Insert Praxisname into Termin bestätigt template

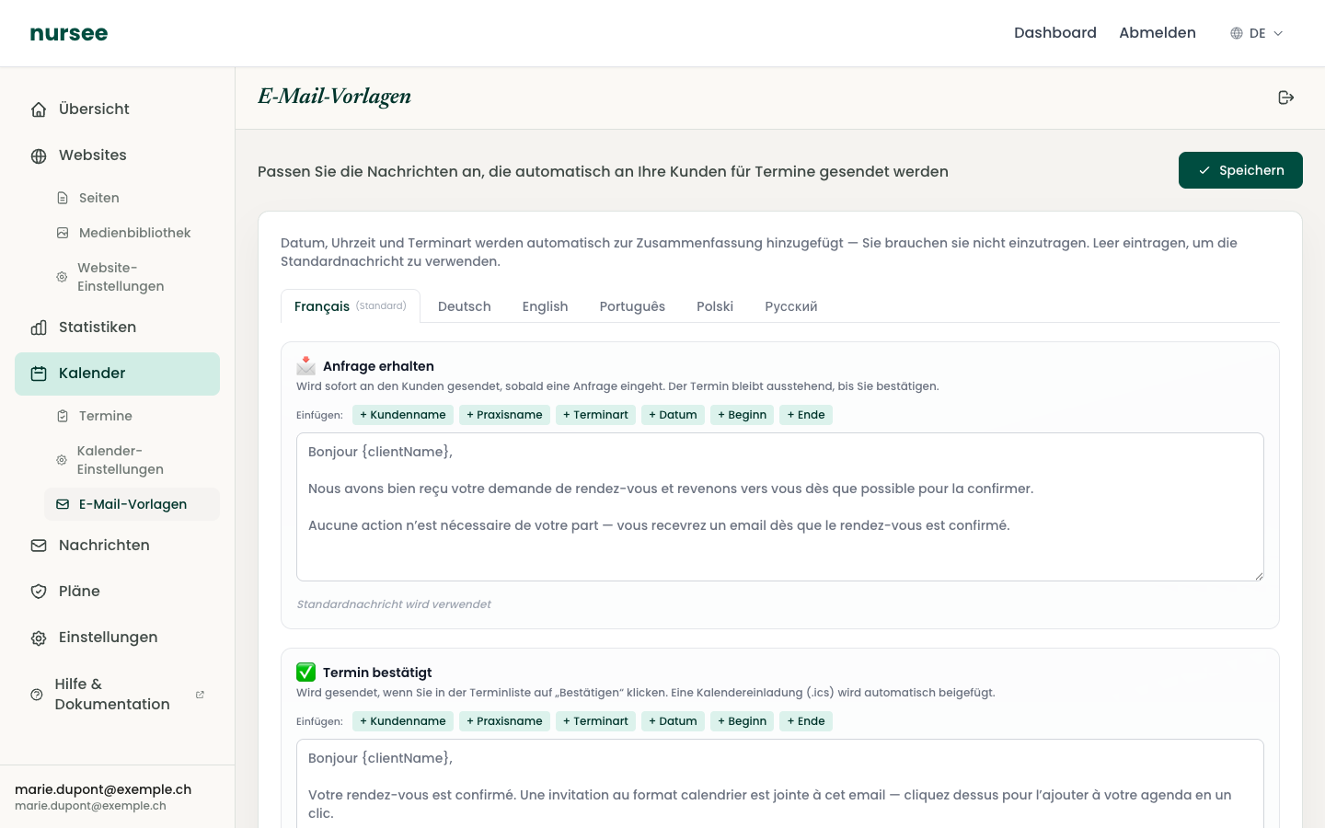pyautogui.click(x=504, y=721)
